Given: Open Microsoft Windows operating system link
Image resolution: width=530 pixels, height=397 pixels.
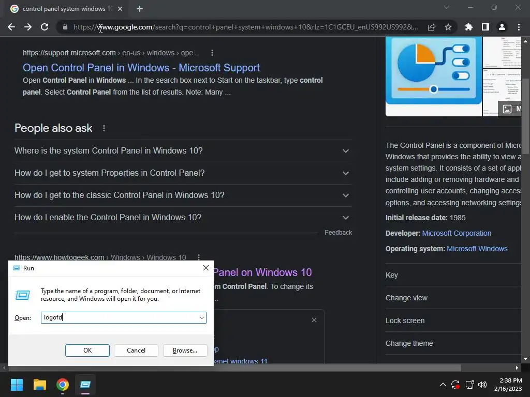Looking at the screenshot, I should [477, 249].
